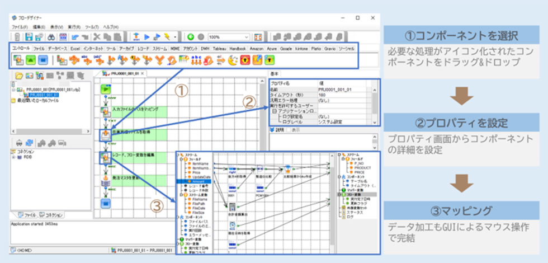Select the moon-shaped Sleep component in the palette
This screenshot has height=263, width=548.
pos(233,60)
